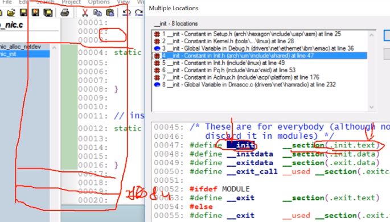Click constant icon beside Setup.h entry
This screenshot has width=390, height=222.
pos(157,34)
